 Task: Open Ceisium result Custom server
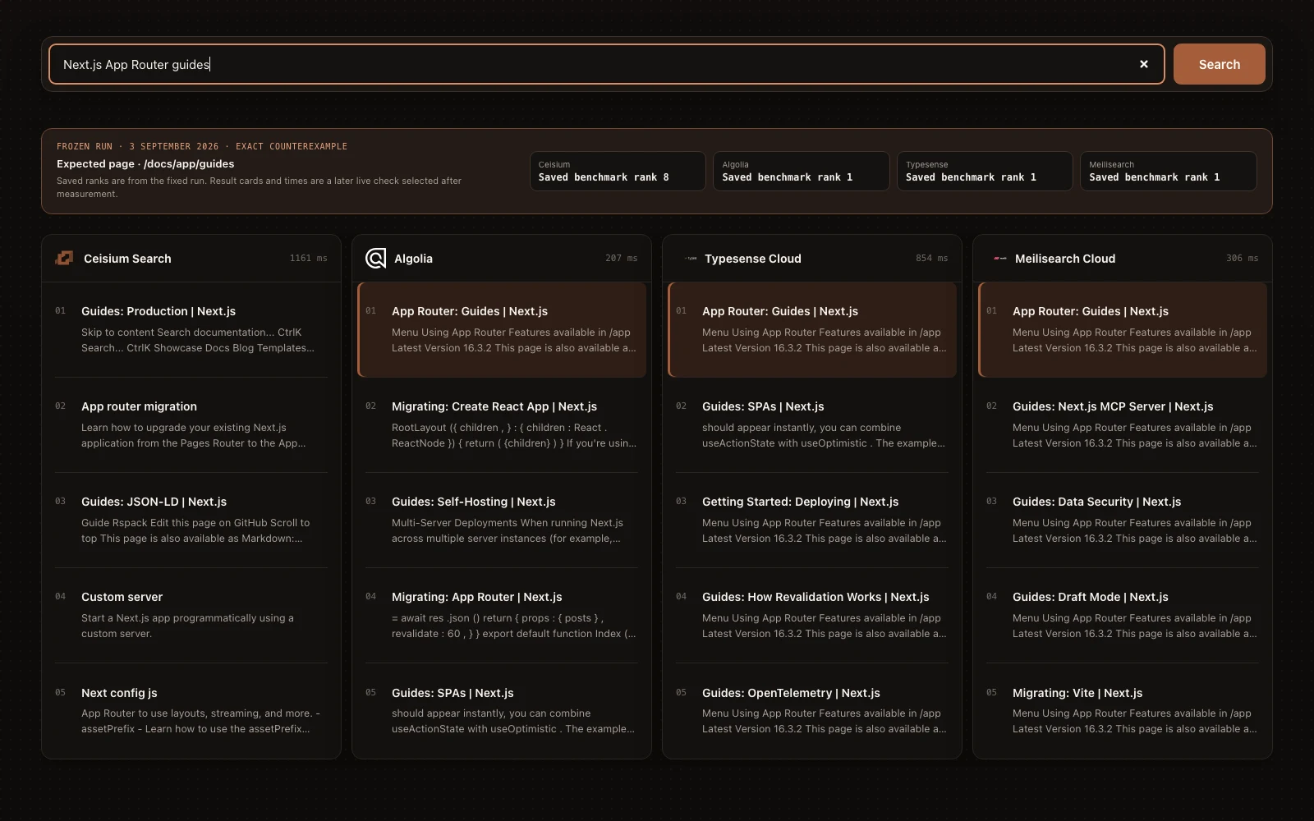pyautogui.click(x=191, y=616)
